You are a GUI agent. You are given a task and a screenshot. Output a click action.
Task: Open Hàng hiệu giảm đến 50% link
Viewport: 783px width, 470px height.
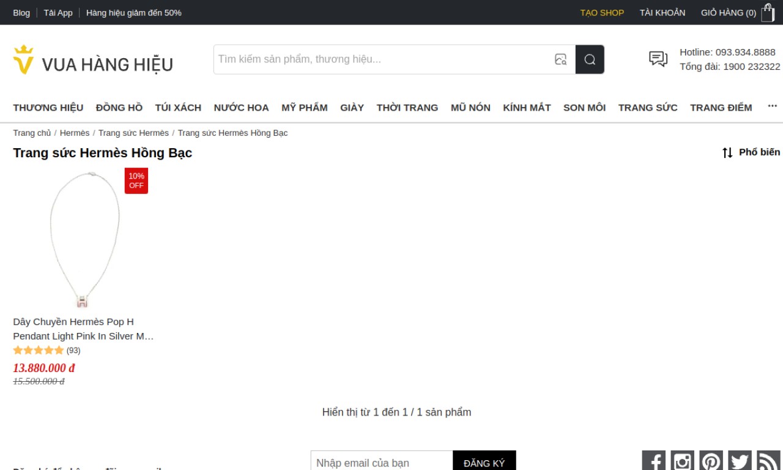coord(134,12)
